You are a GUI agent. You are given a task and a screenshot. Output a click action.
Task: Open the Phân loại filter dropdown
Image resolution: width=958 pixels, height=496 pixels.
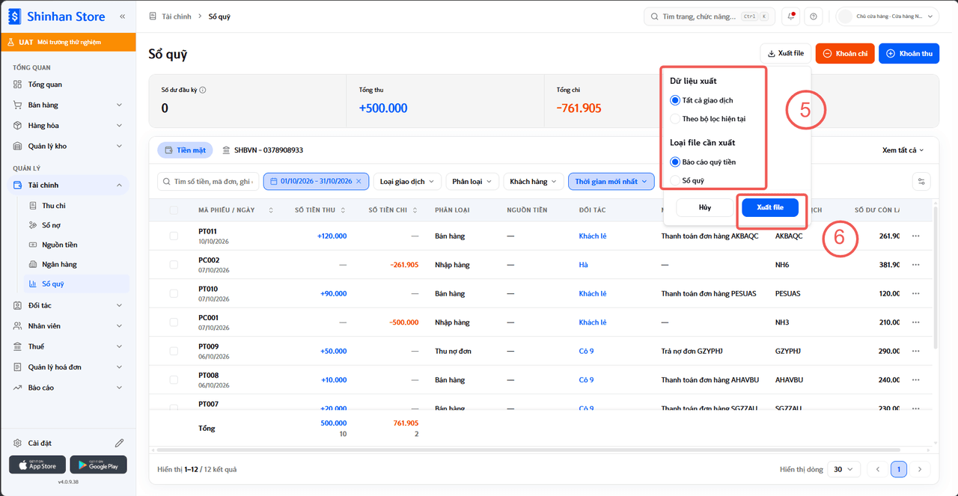[x=472, y=181]
